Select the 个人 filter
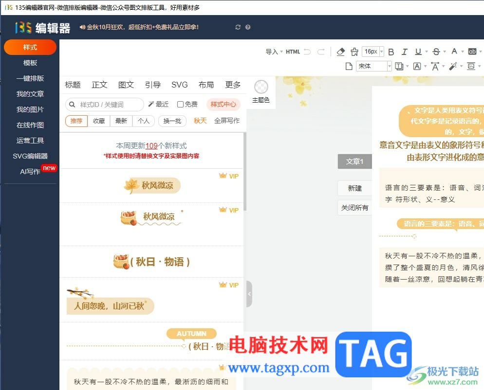Image resolution: width=484 pixels, height=390 pixels. pos(144,121)
